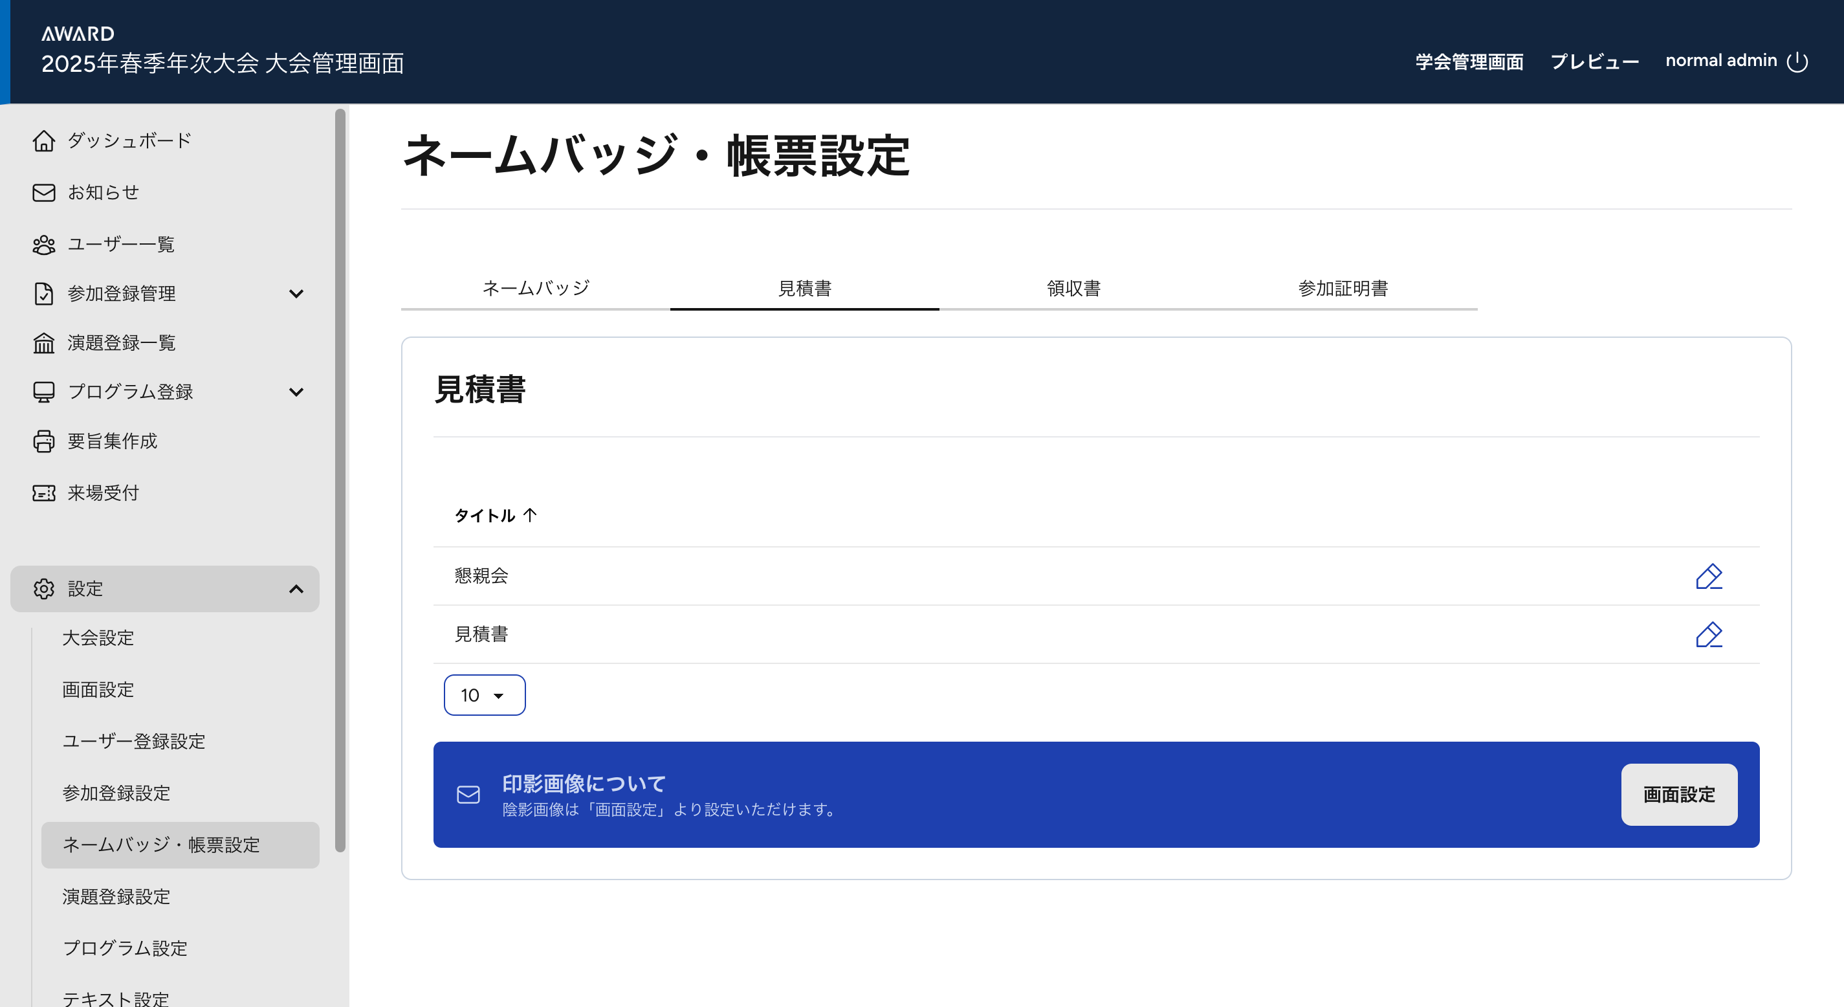Open the 学会管理画面 link in the header

click(1469, 61)
